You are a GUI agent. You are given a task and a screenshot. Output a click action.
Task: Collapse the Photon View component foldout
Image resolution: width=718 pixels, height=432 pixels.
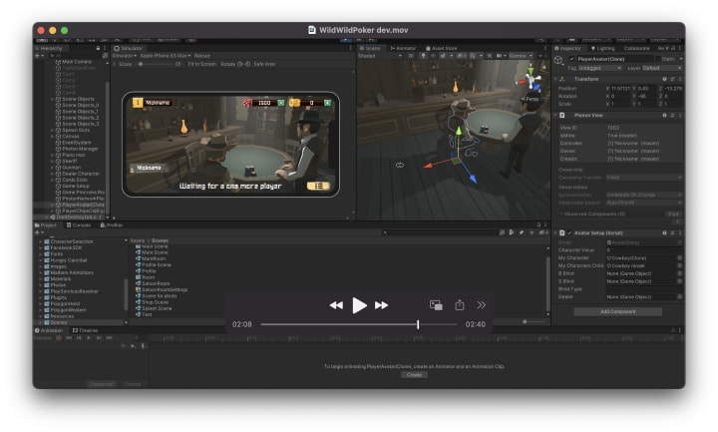555,116
